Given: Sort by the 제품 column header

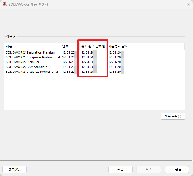Looking at the screenshot, I should pyautogui.click(x=32, y=46).
